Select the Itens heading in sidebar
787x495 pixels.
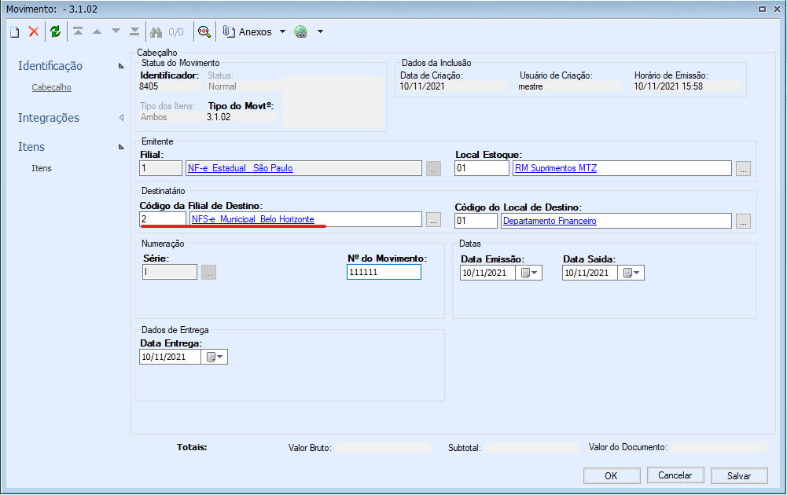(x=31, y=147)
